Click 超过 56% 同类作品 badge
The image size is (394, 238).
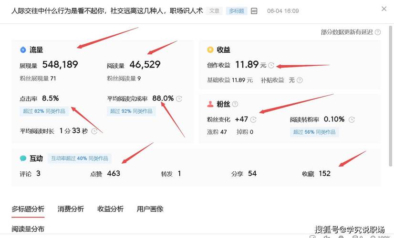pos(314,132)
